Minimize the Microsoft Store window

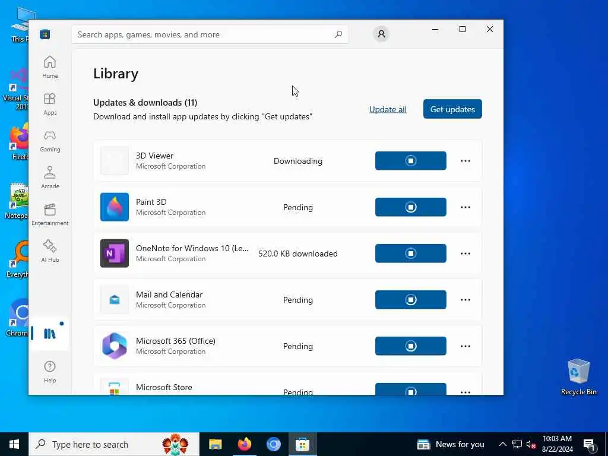coord(435,29)
